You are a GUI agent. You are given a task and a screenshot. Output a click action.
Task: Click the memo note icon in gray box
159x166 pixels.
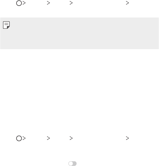(x=6, y=25)
